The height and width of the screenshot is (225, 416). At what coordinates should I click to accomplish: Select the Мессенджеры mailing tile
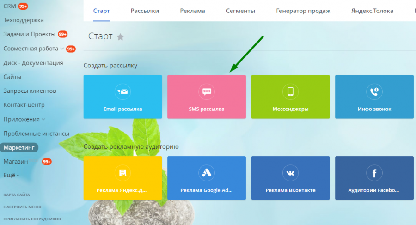coord(290,97)
